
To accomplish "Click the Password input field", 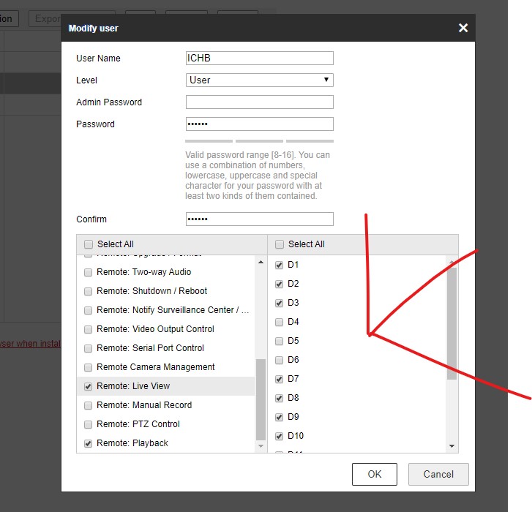I will [x=260, y=124].
